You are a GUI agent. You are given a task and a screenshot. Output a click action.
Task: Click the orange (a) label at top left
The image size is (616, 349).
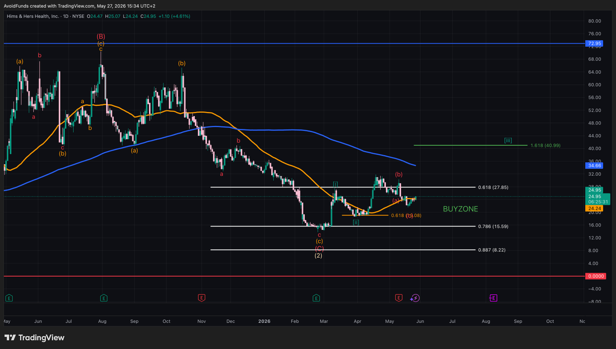click(20, 61)
